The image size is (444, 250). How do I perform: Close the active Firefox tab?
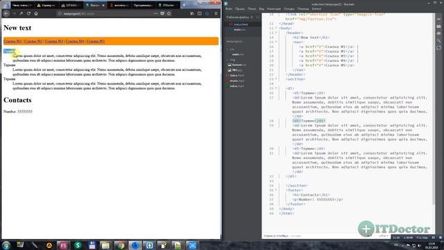[x=103, y=5]
